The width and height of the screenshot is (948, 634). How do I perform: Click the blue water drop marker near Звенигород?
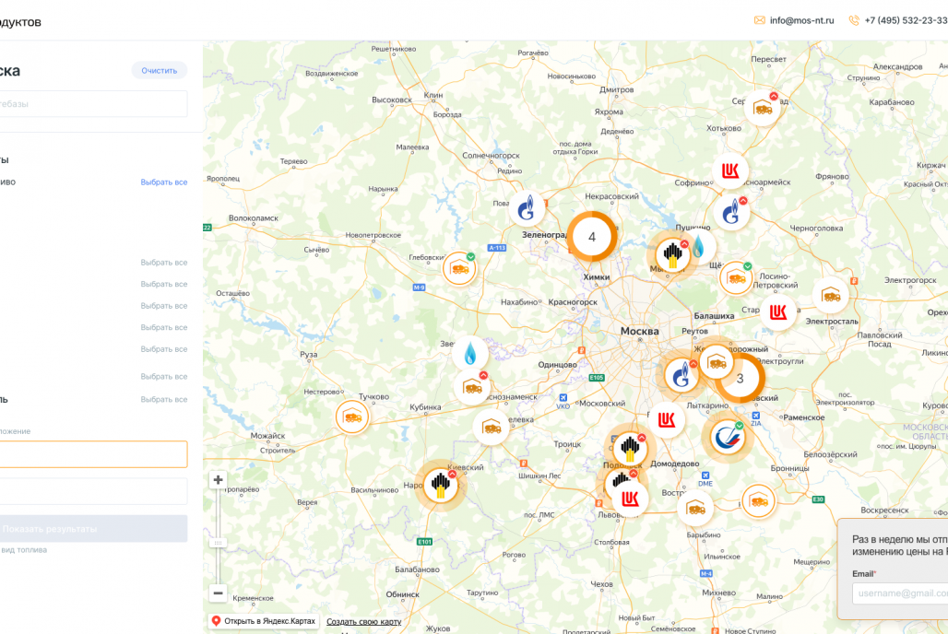pos(471,354)
